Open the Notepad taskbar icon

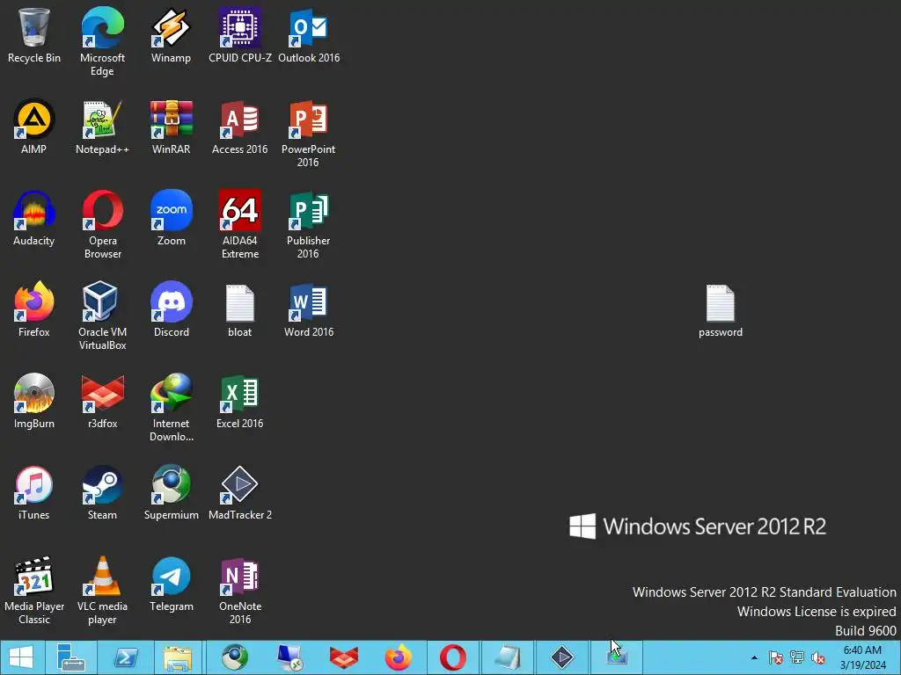coord(508,657)
